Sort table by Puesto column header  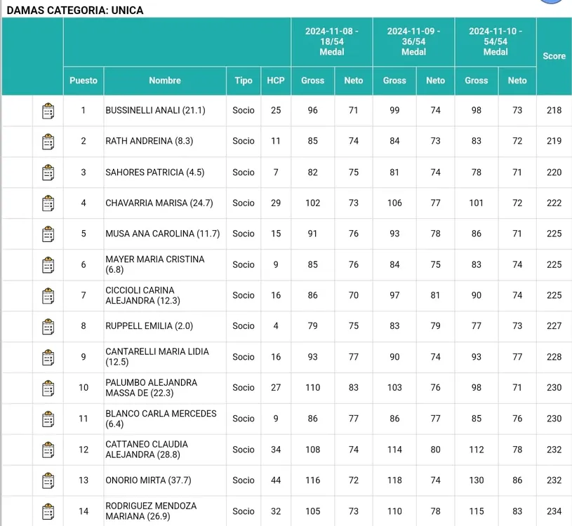(84, 81)
